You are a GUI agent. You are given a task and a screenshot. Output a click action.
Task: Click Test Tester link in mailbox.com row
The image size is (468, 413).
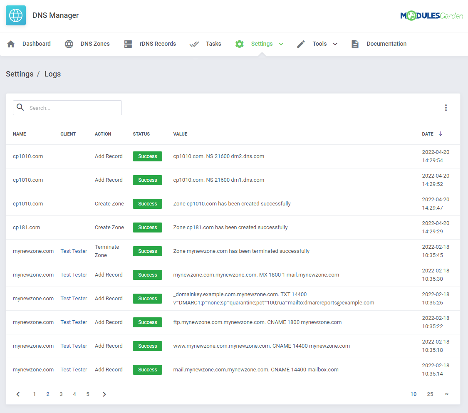click(x=74, y=369)
